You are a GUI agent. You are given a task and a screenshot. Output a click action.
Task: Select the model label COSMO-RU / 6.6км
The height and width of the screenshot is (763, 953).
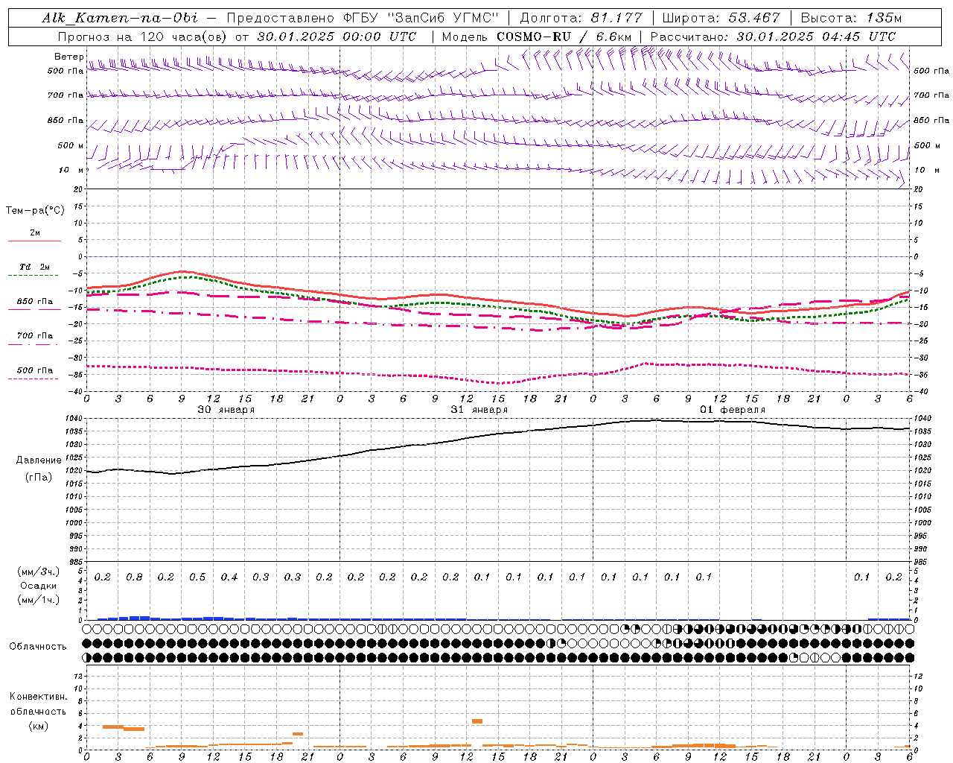click(564, 37)
